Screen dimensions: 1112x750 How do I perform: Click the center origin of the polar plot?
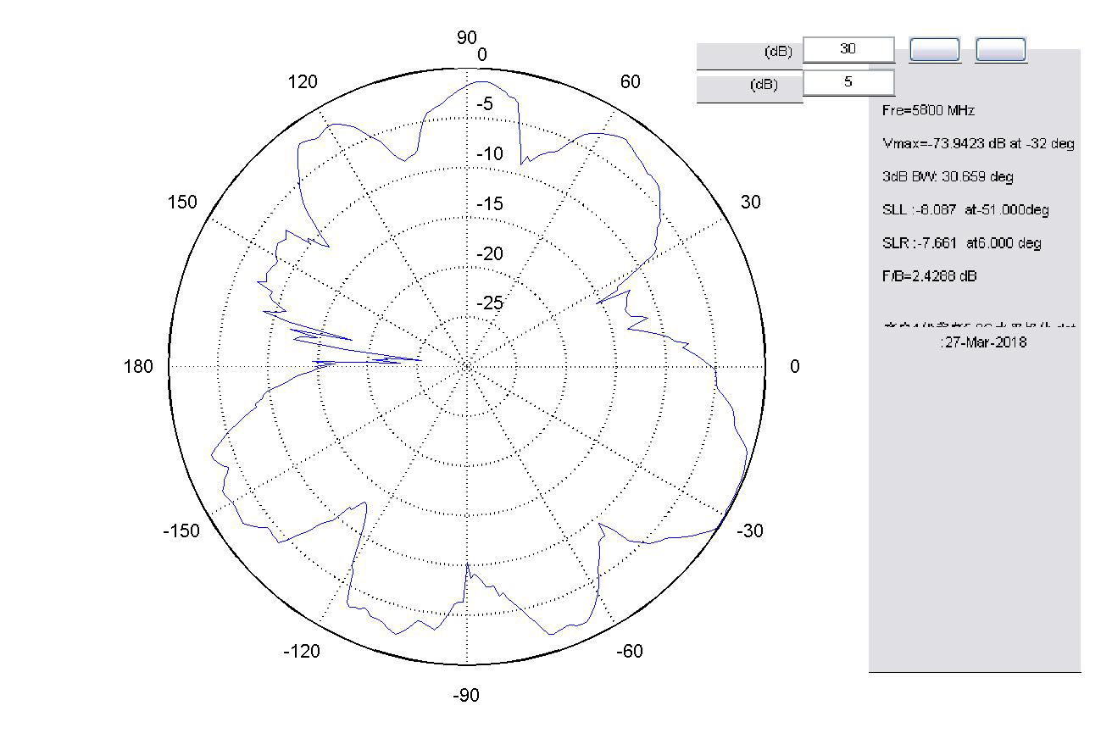[x=467, y=366]
